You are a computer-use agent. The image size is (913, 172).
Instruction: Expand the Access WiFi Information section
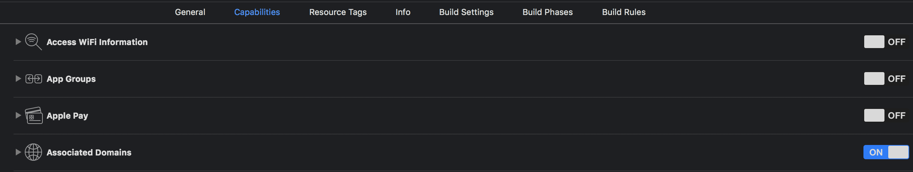tap(18, 42)
